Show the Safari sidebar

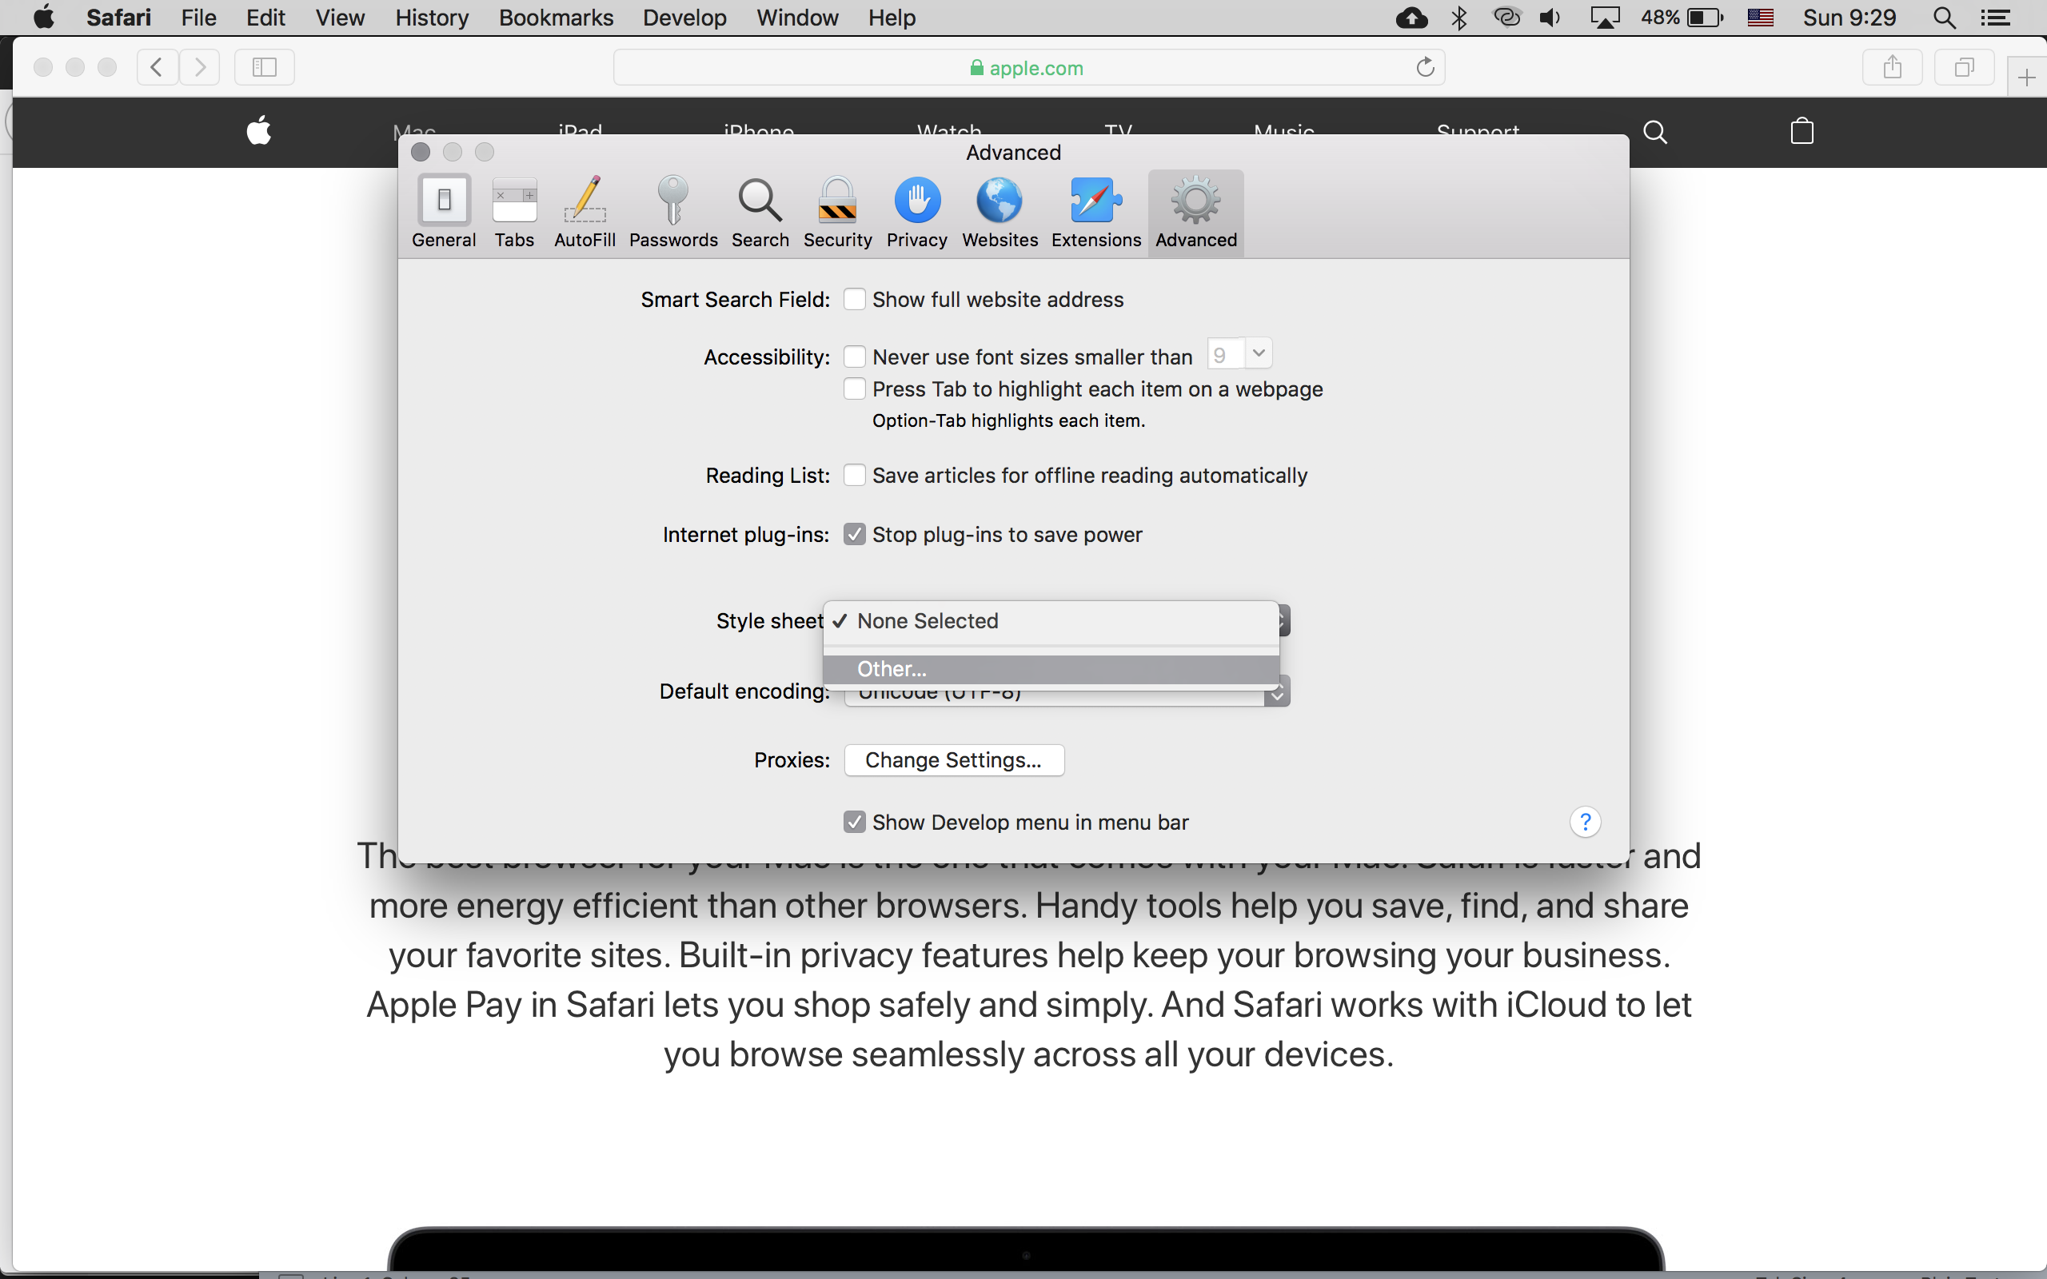pyautogui.click(x=265, y=67)
